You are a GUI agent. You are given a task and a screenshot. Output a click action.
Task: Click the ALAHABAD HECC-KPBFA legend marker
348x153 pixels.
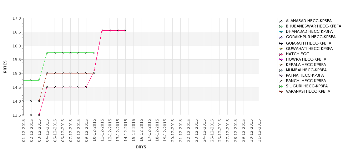(x=281, y=21)
